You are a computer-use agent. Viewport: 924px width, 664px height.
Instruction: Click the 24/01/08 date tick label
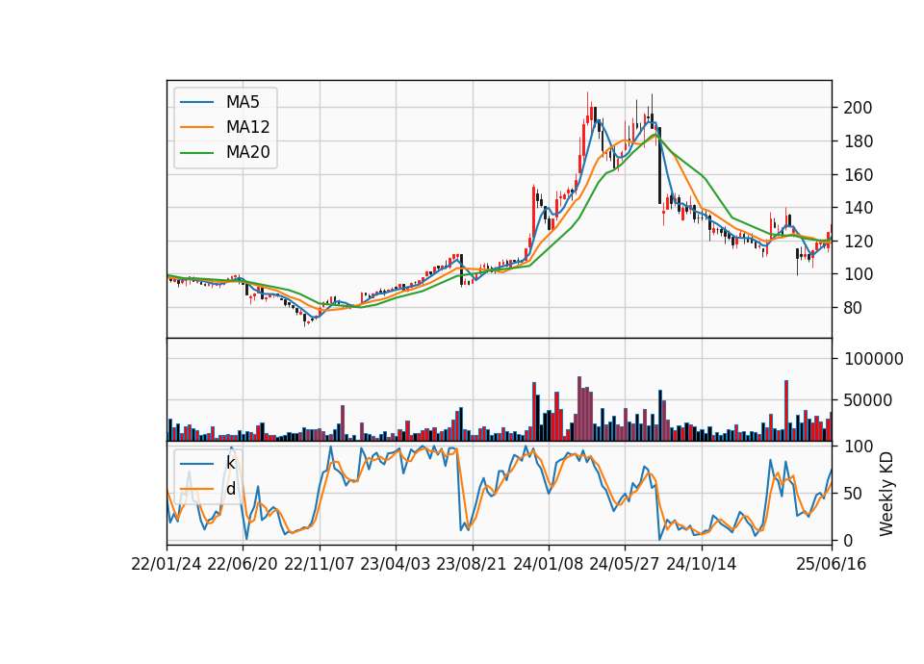point(548,565)
